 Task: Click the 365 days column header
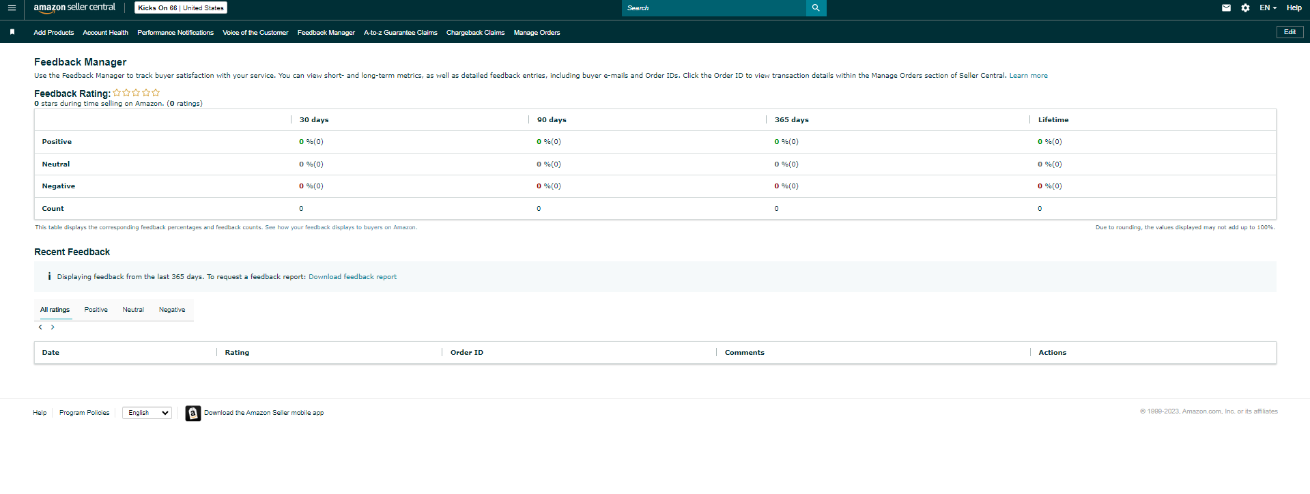click(792, 120)
